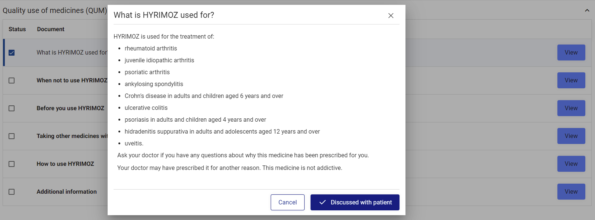Click the rheumatoid arthritis list item
Screen dimensions: 595x220
coord(151,48)
